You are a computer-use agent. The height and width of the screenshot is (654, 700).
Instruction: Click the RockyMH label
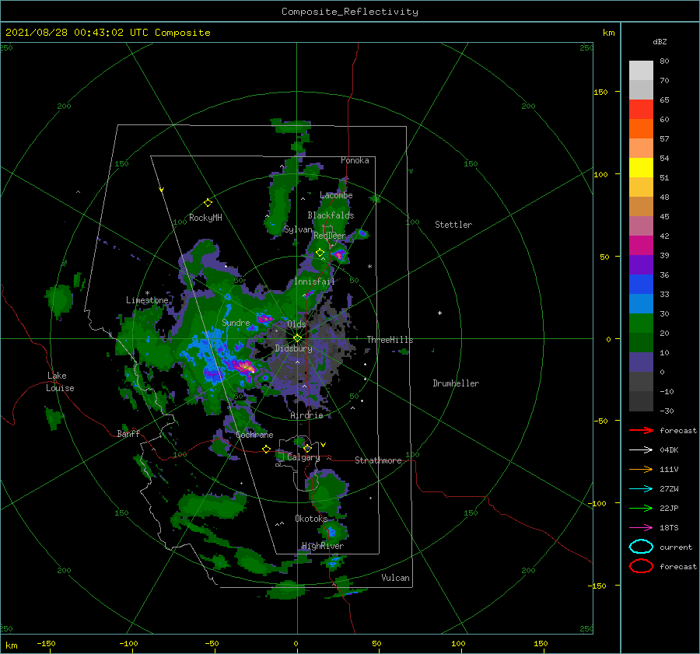(x=205, y=218)
